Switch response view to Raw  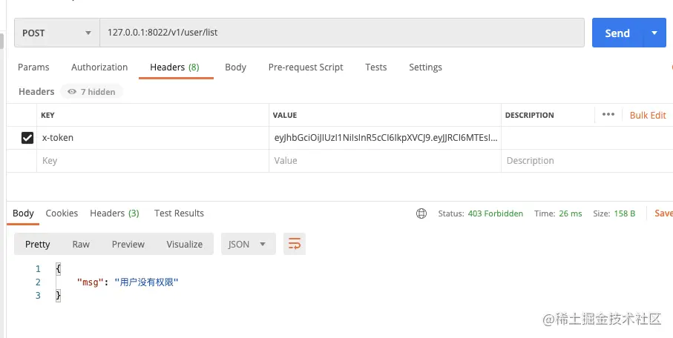81,244
